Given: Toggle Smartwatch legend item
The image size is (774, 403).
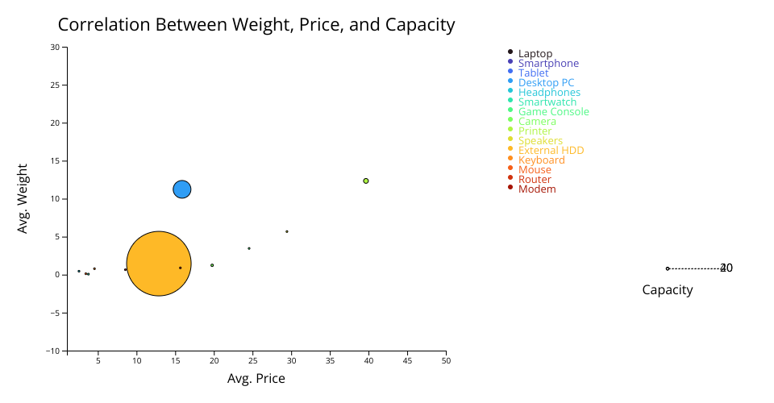Looking at the screenshot, I should pos(547,102).
